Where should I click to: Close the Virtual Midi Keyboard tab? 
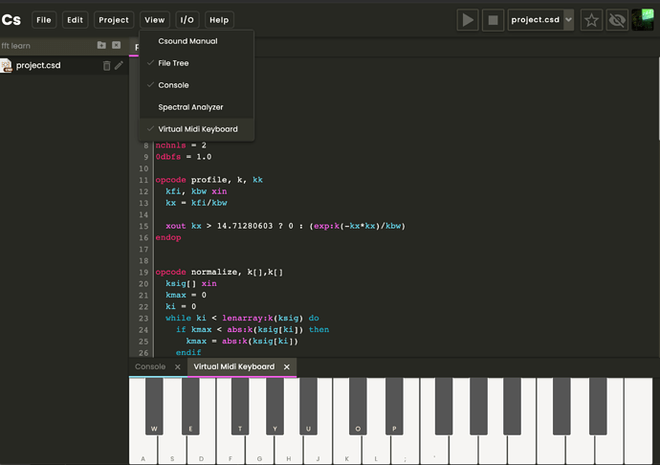coord(287,366)
